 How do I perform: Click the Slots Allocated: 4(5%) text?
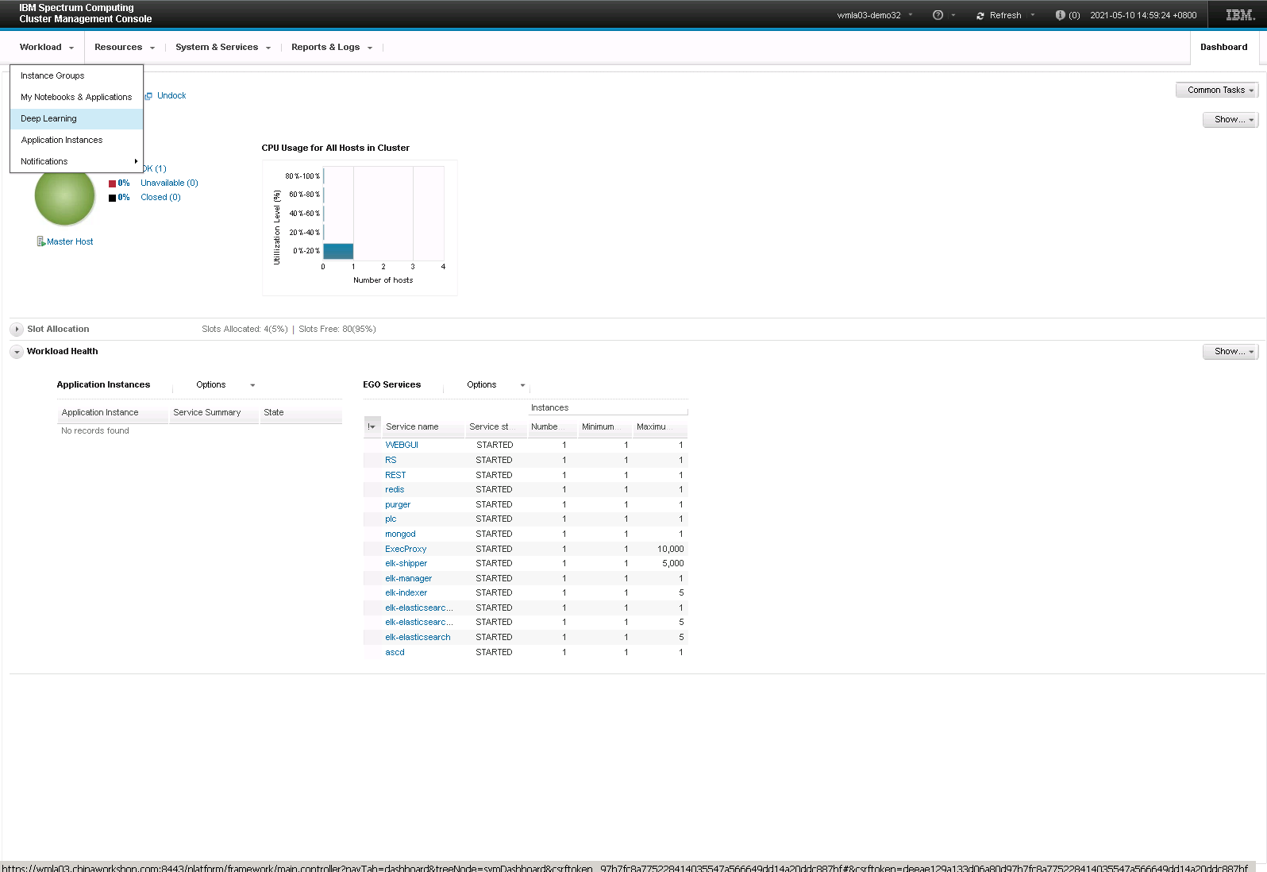pyautogui.click(x=245, y=329)
